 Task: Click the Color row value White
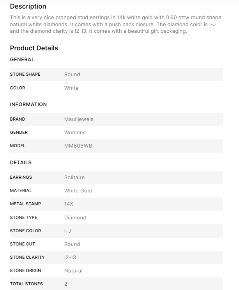click(x=71, y=88)
